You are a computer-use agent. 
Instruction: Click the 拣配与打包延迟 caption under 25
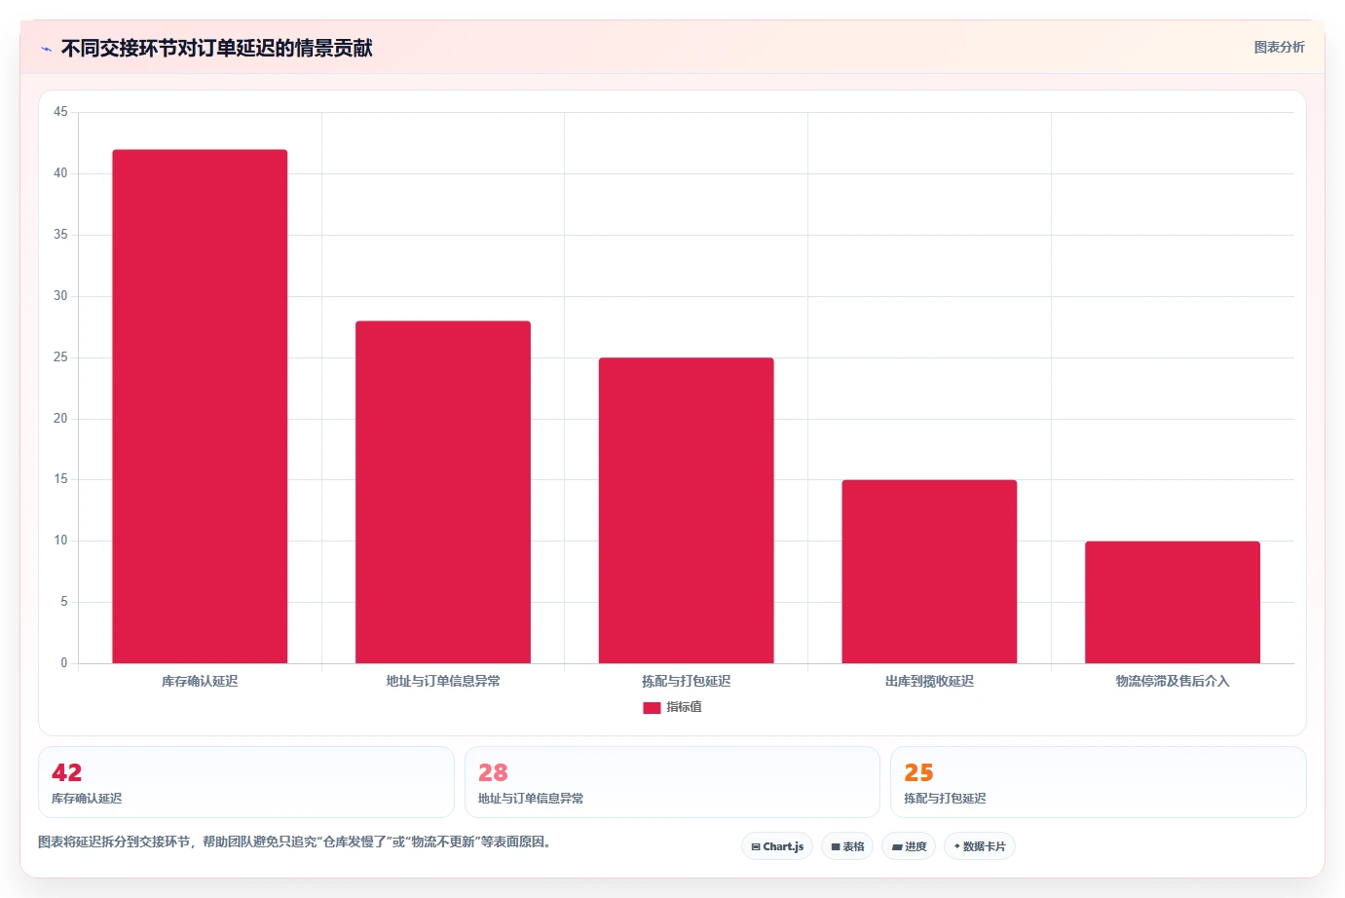pos(945,799)
